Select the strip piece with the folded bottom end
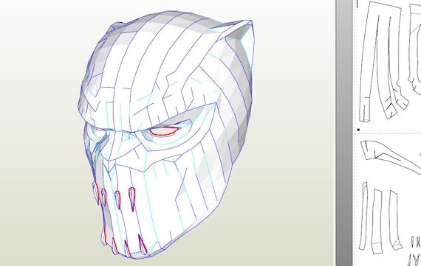421x266 pixels. click(395, 220)
